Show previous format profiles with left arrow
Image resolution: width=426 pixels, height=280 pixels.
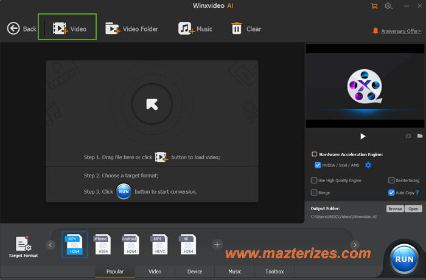click(51, 245)
